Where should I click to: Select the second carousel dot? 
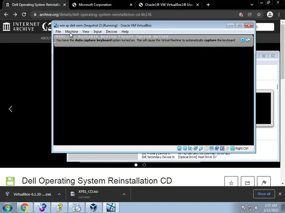coord(144,165)
